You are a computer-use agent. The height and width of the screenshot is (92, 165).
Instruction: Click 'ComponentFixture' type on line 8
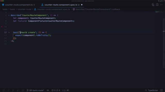pyautogui.click(x=37, y=21)
